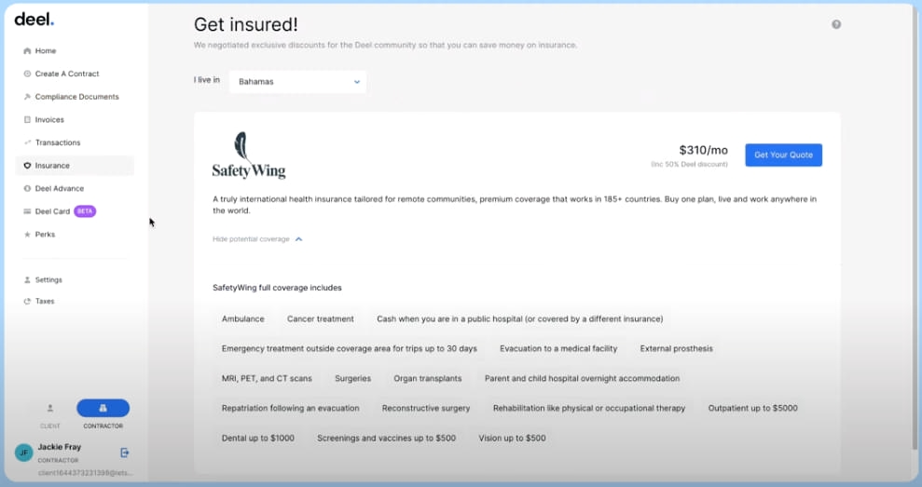Click the Cash when in public hospital tag
The height and width of the screenshot is (487, 922).
pos(520,319)
